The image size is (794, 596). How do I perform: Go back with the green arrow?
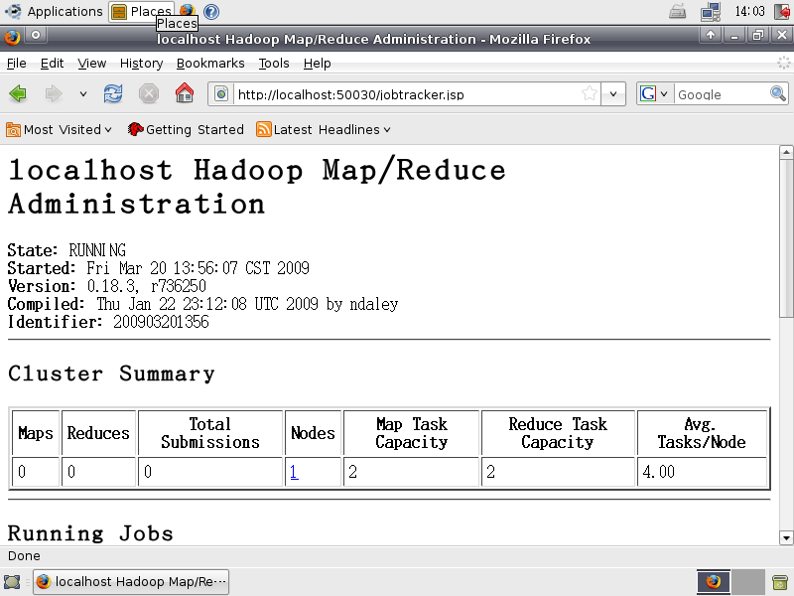(x=18, y=93)
